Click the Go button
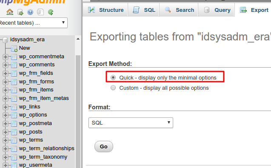271x168 pixels. click(x=104, y=147)
